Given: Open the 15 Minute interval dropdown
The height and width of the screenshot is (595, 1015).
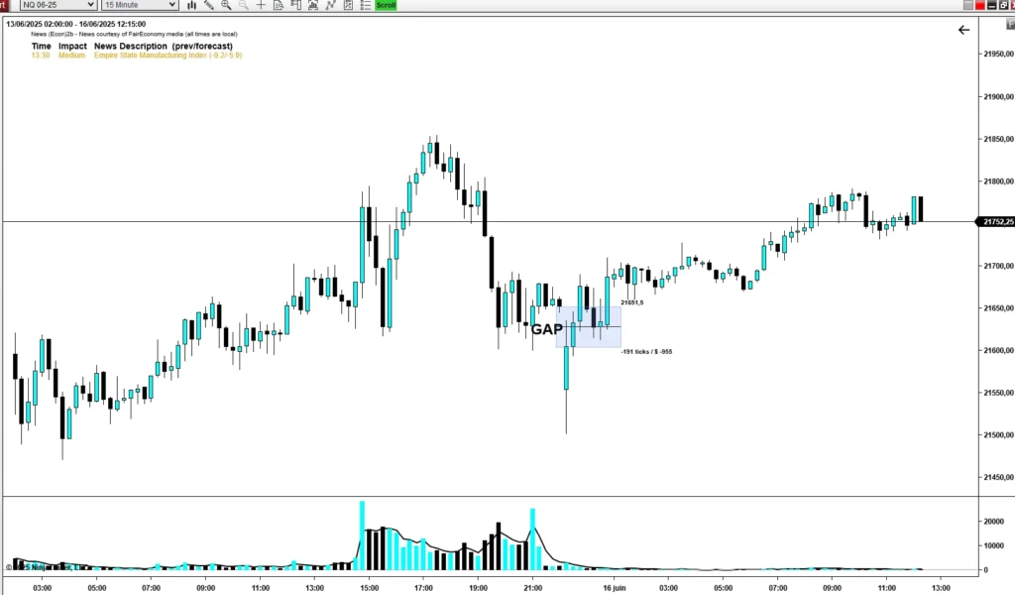Looking at the screenshot, I should 139,5.
